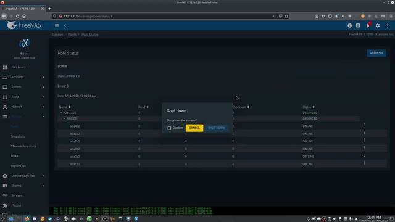Viewport: 395px width, 222px height.
Task: Click the Firefox home button
Action: (24, 16)
